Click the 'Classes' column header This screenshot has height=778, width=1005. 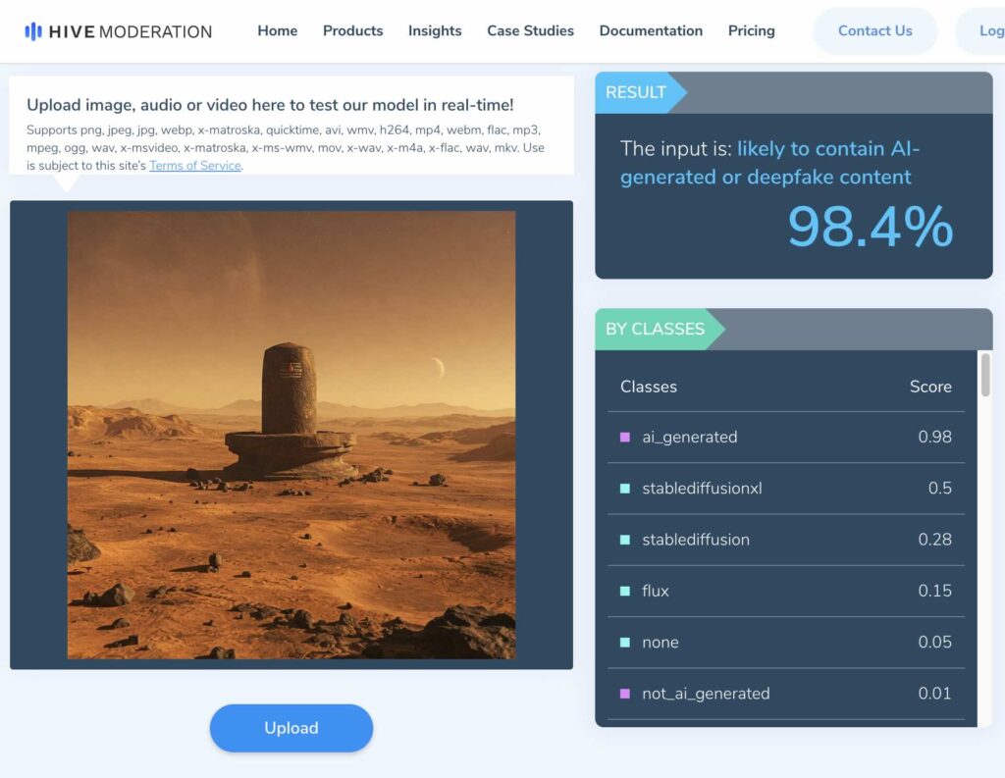[x=649, y=387]
